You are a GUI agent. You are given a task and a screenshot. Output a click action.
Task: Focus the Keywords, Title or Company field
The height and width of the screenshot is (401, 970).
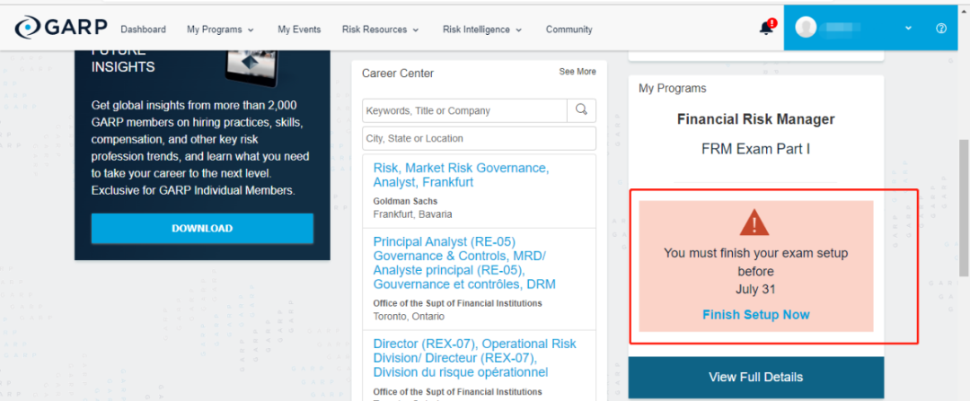click(x=464, y=110)
